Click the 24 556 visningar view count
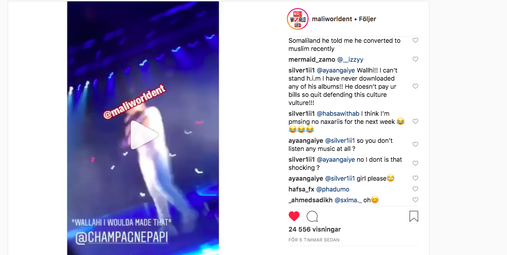507x255 pixels. 314,229
